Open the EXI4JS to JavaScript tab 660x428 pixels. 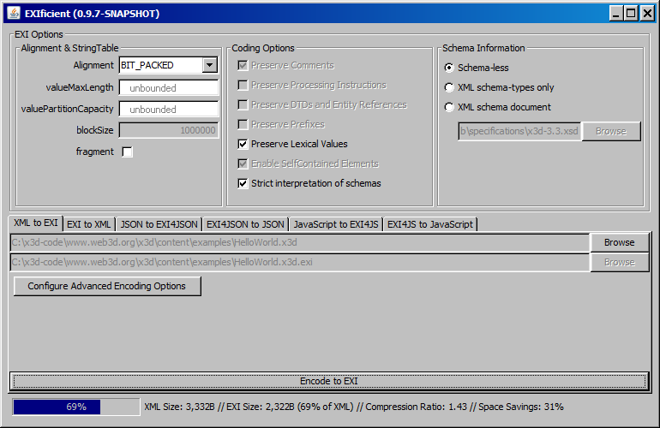coord(430,224)
